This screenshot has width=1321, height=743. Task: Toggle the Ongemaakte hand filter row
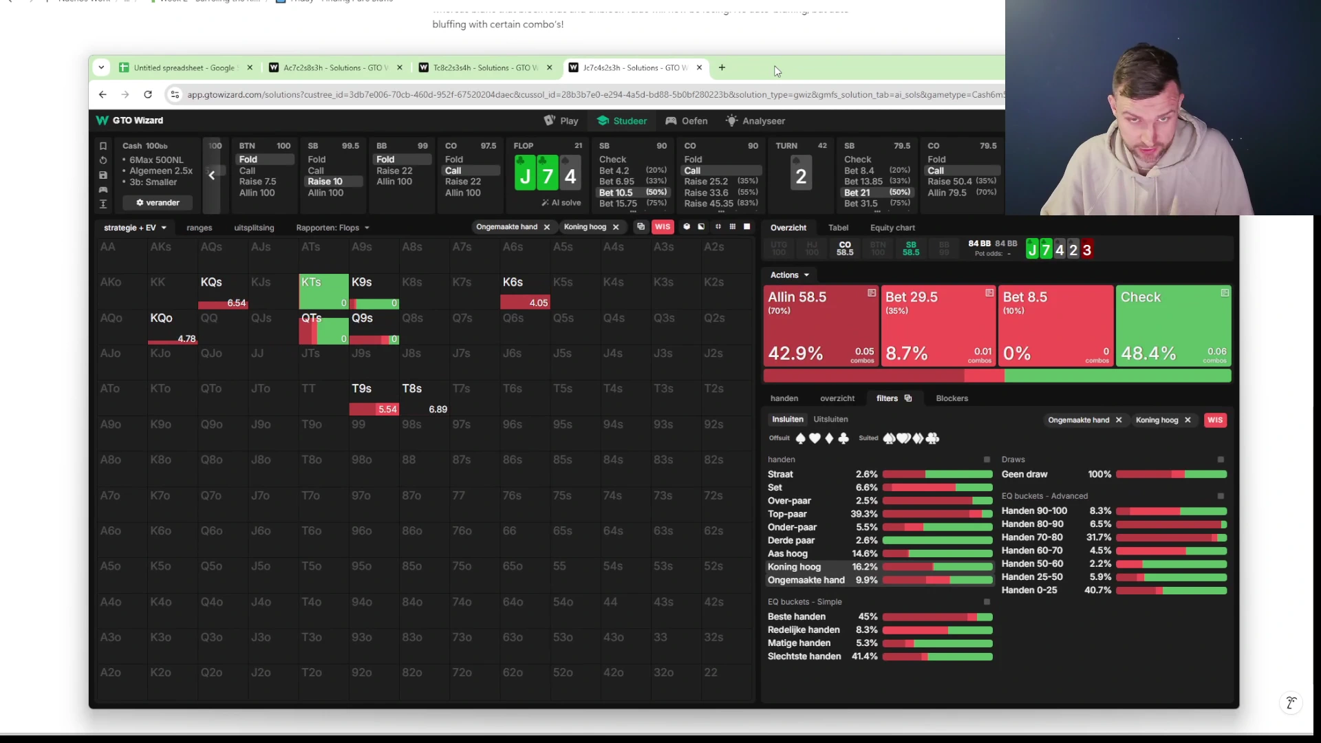tap(879, 580)
